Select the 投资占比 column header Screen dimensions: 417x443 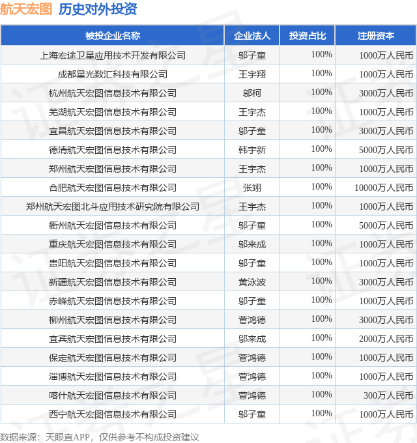(x=308, y=36)
